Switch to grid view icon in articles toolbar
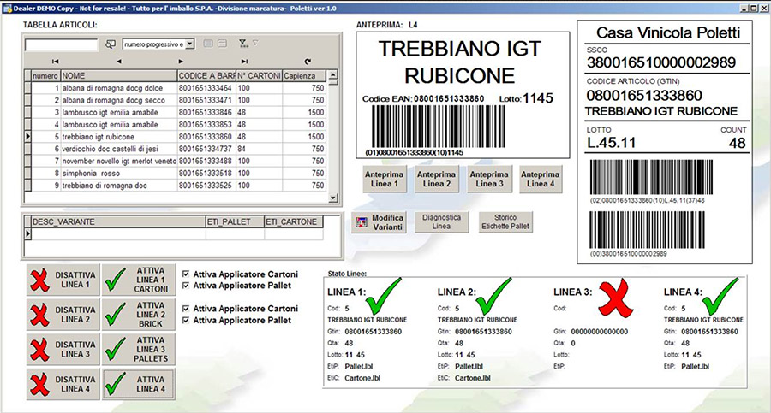Screen dimensions: 771x413 click(208, 44)
